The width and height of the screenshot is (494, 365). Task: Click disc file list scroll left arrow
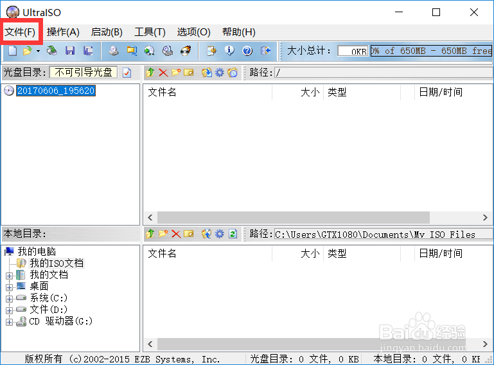point(150,217)
